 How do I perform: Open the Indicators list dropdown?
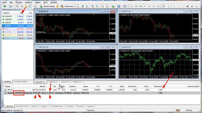pos(113,6)
